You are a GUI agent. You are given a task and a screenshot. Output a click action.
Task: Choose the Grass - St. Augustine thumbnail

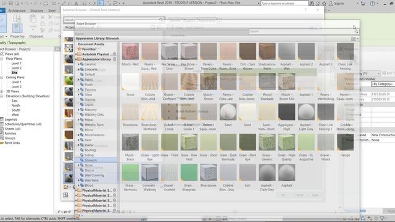306,142
